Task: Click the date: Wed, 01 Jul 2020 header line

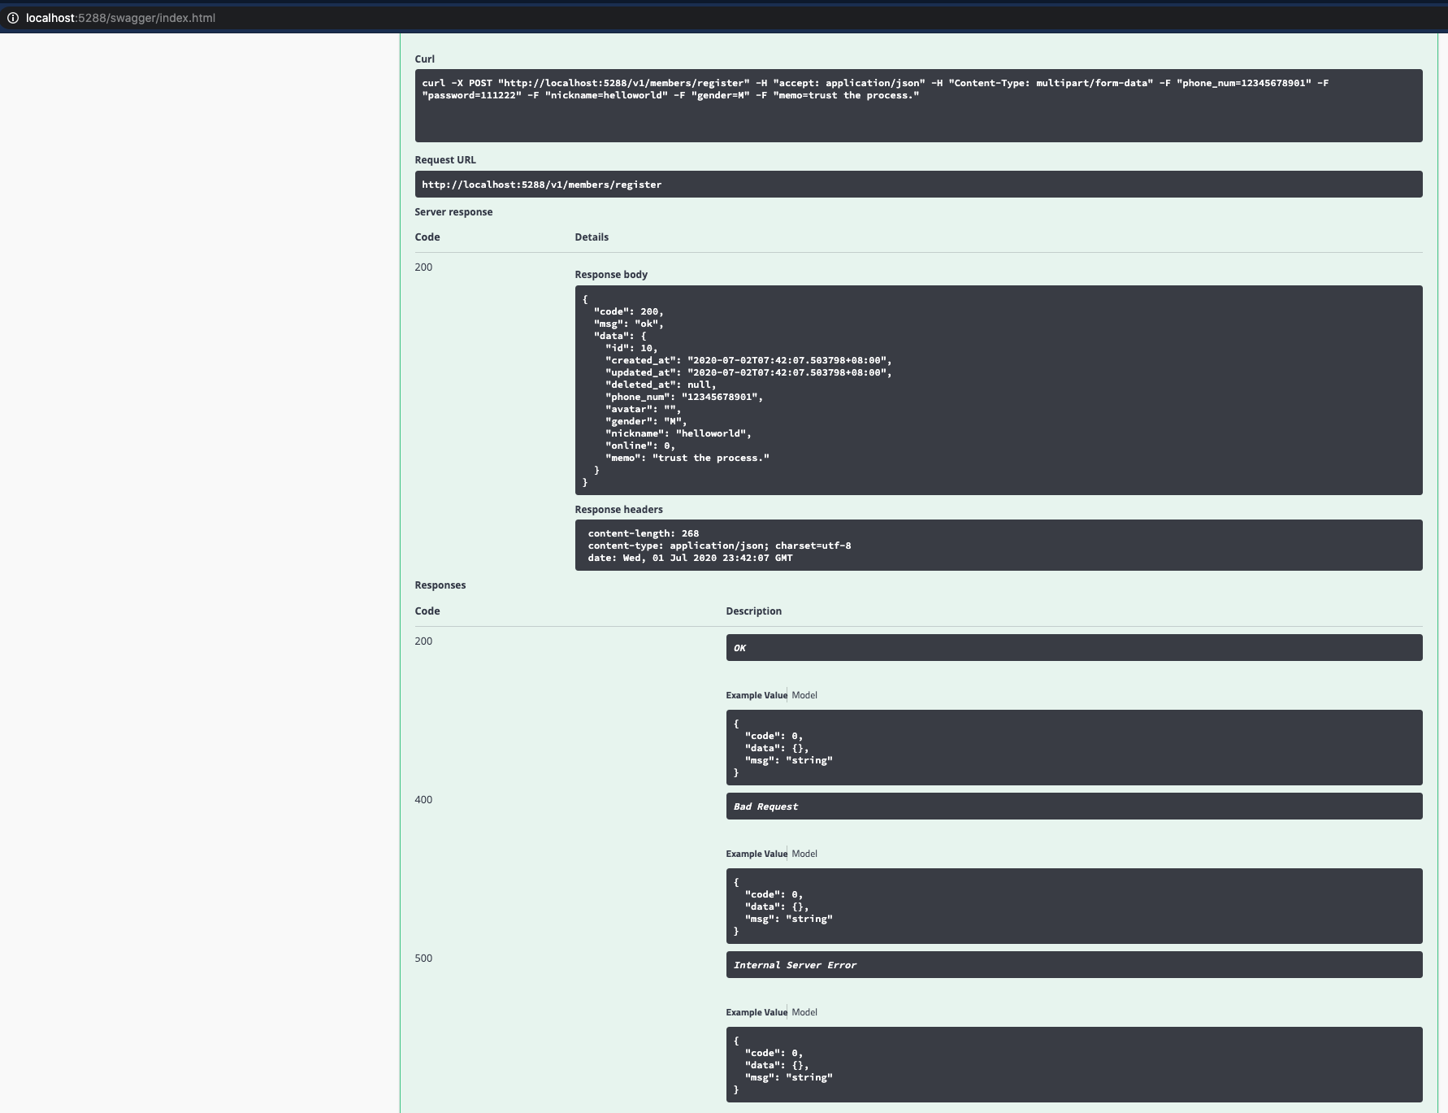Action: [x=691, y=558]
